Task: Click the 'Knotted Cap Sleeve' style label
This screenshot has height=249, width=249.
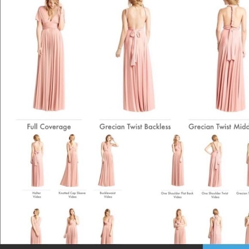Action: [x=72, y=193]
